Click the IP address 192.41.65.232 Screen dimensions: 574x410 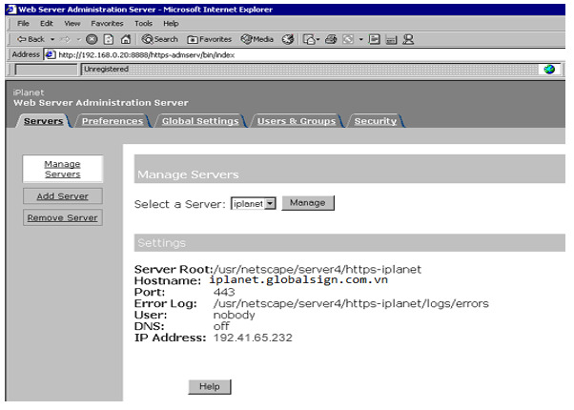point(253,338)
